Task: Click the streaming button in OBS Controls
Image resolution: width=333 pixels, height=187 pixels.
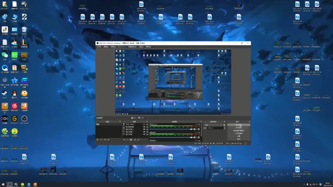Action: click(x=239, y=125)
